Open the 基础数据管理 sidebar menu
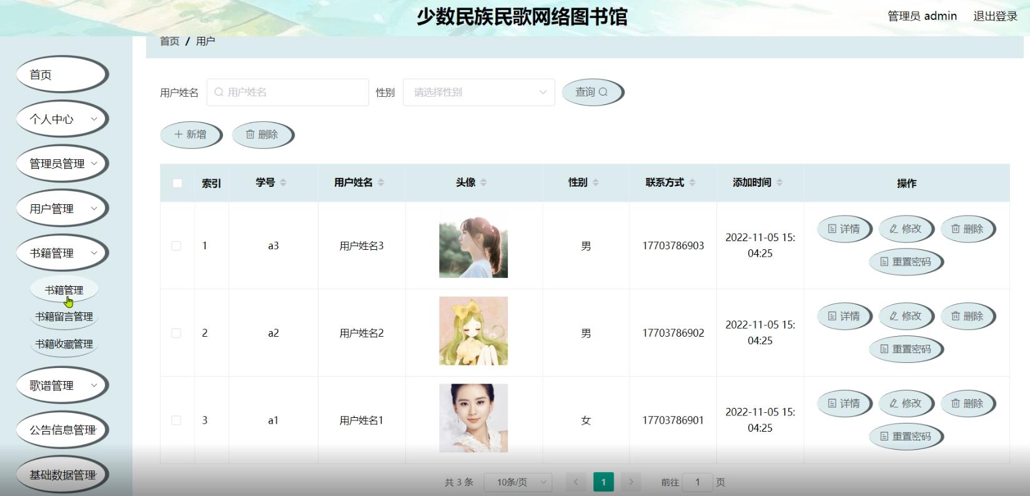Viewport: 1030px width, 496px height. click(62, 475)
